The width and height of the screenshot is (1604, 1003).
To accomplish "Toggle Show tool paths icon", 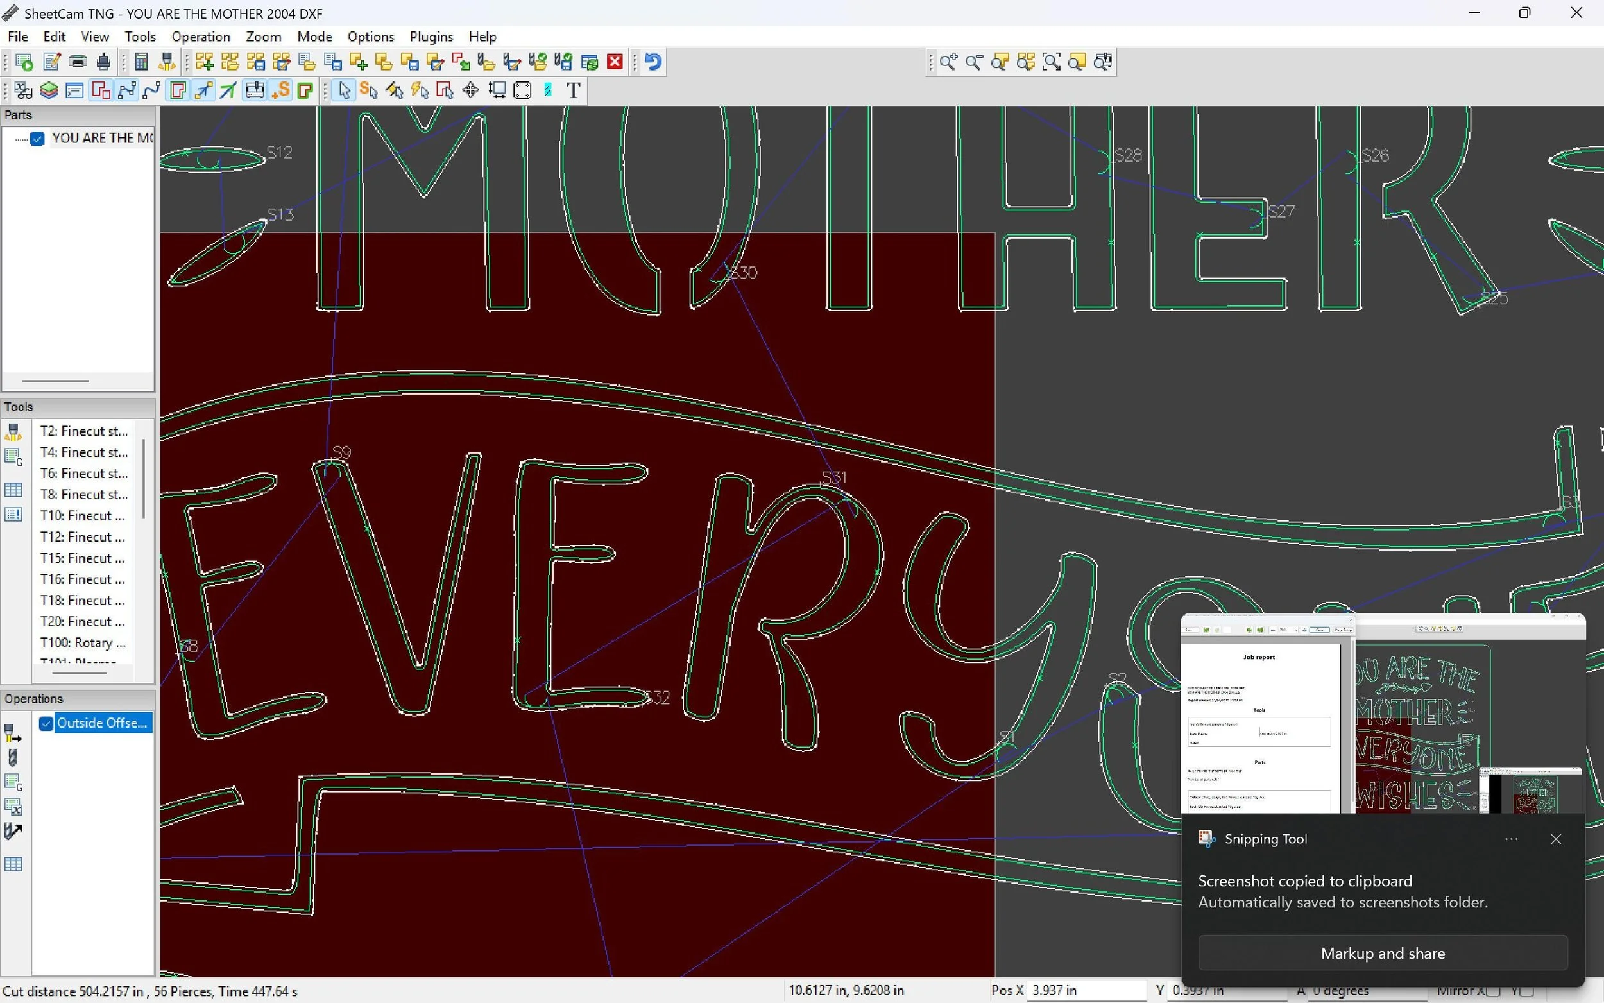I will pyautogui.click(x=178, y=90).
